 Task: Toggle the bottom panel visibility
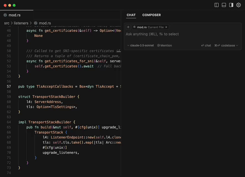pos(224,5)
